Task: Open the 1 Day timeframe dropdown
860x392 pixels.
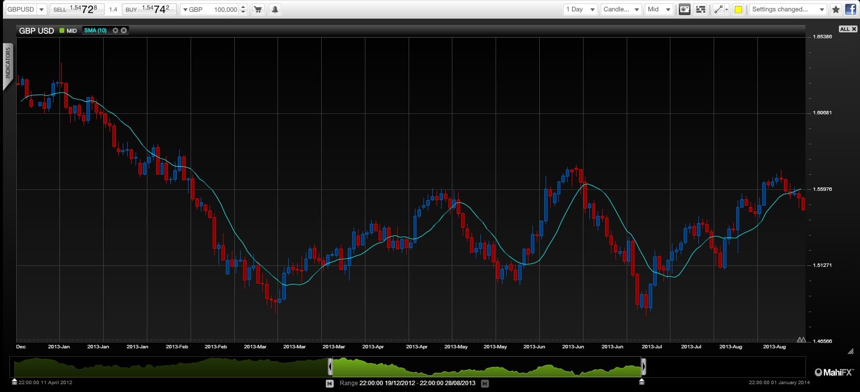Action: coord(580,9)
